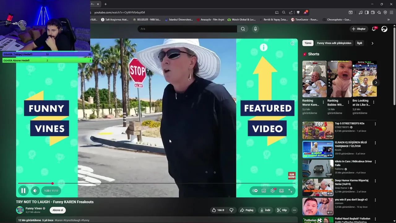396x223 pixels.
Task: Open options for you win if you don't laugh
Action: point(375,200)
